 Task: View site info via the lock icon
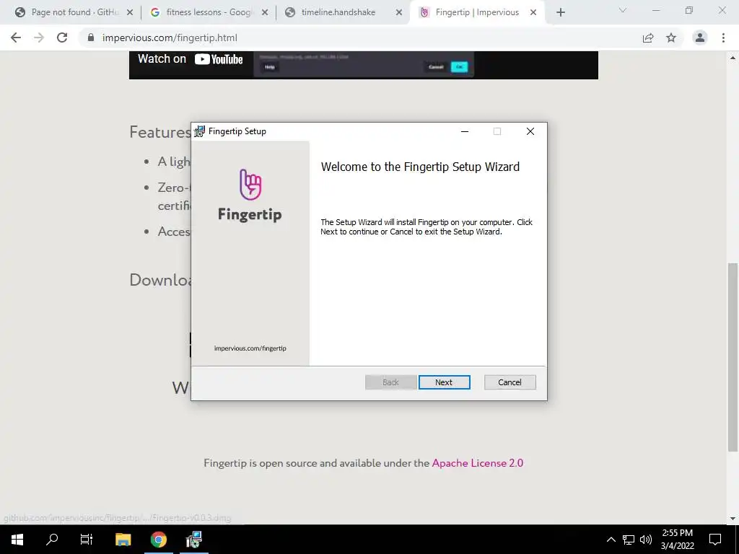point(91,38)
